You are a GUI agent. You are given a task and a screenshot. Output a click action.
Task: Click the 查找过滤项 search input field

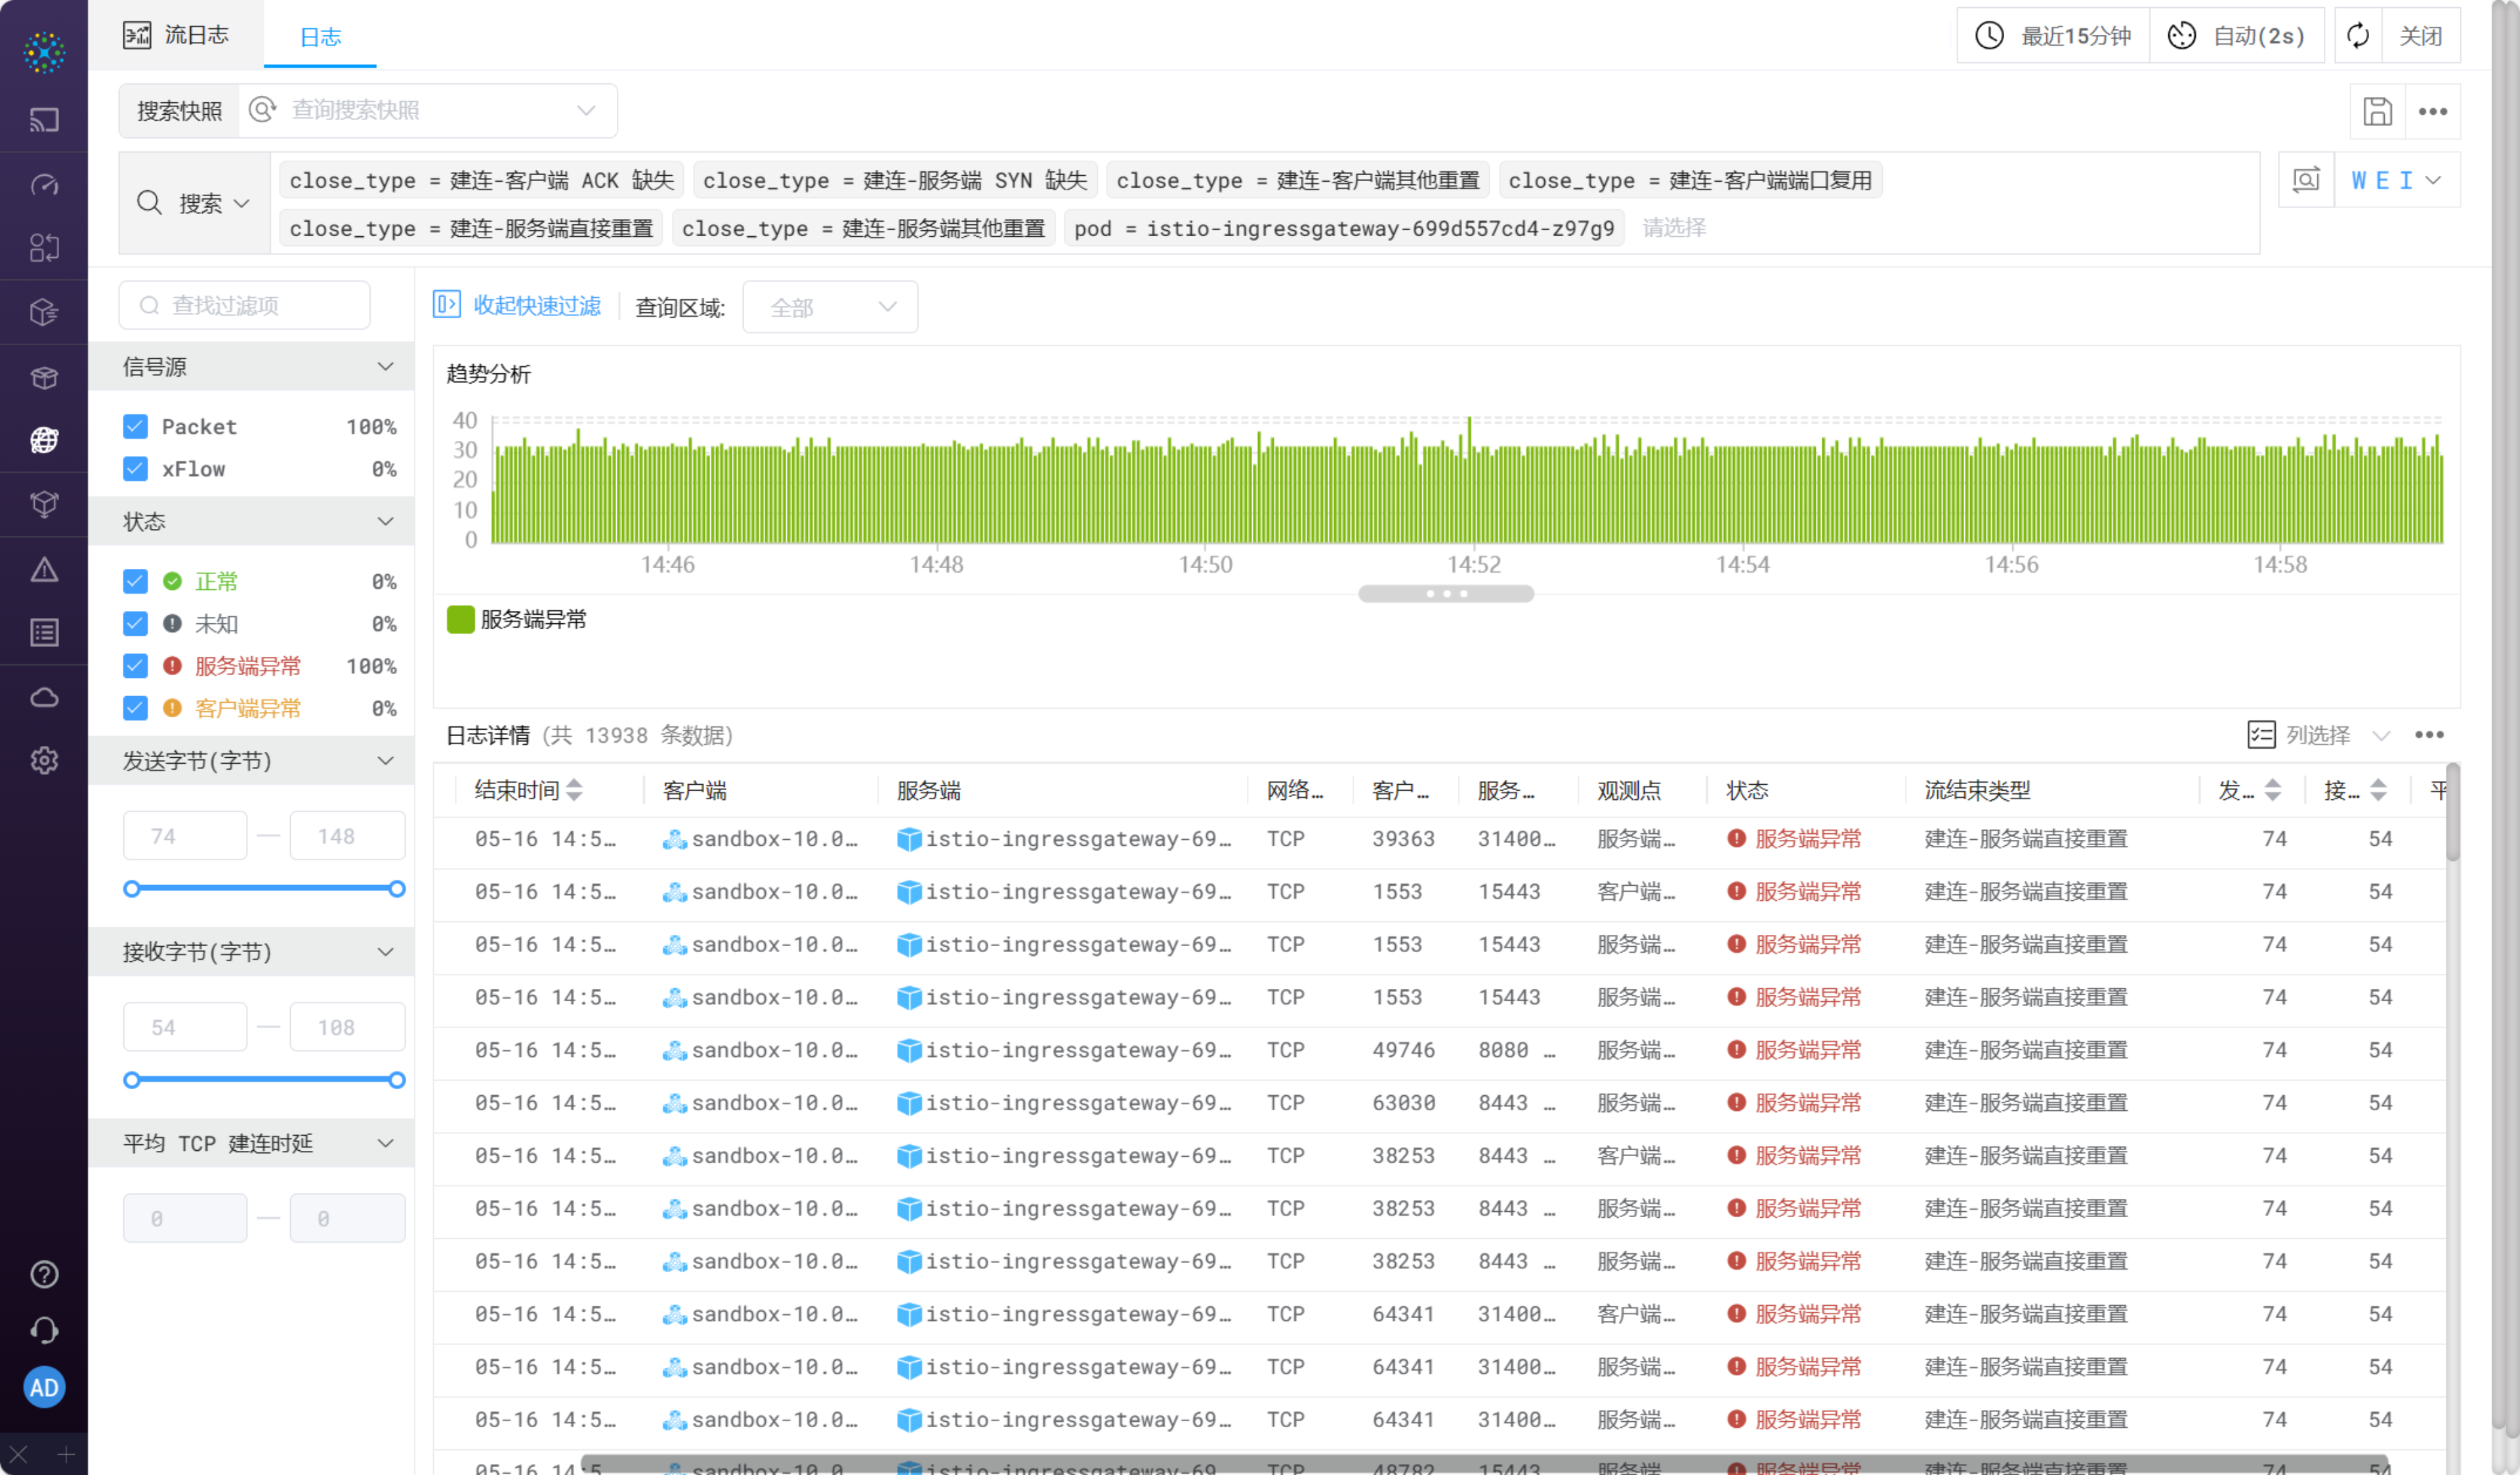(x=245, y=305)
